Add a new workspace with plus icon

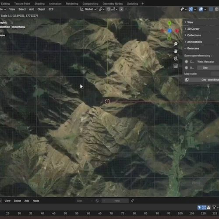click(143, 4)
